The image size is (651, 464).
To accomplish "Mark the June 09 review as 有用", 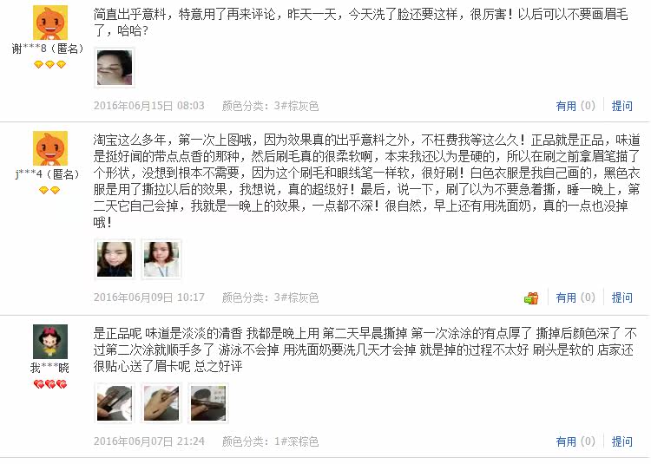I will pyautogui.click(x=575, y=297).
